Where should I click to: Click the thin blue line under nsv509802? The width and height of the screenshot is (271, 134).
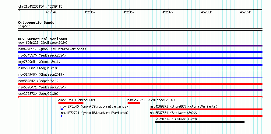click(140, 71)
